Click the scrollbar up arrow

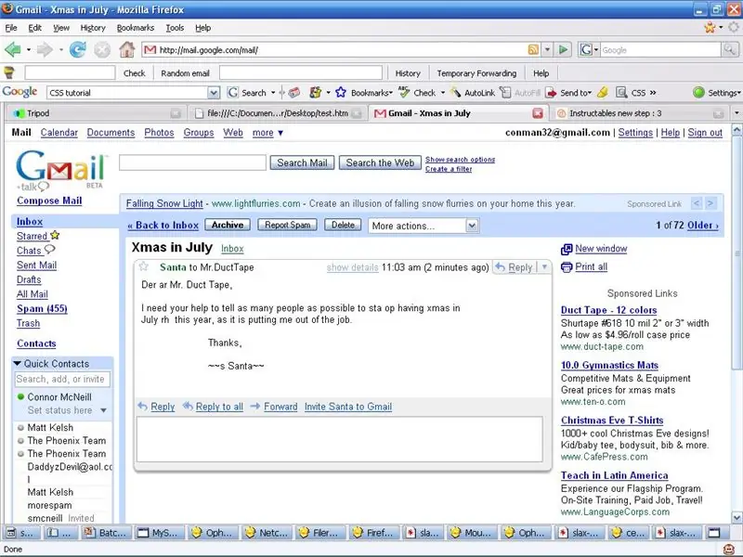click(x=736, y=129)
